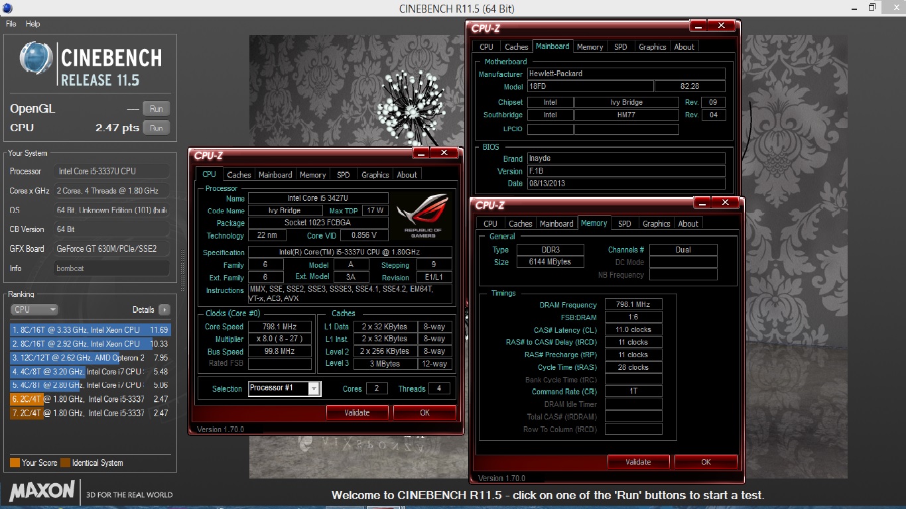Restore down the Cinebench window
This screenshot has width=906, height=509.
pyautogui.click(x=872, y=8)
